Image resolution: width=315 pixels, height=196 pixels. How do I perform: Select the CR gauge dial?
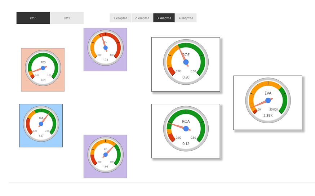pos(105,155)
